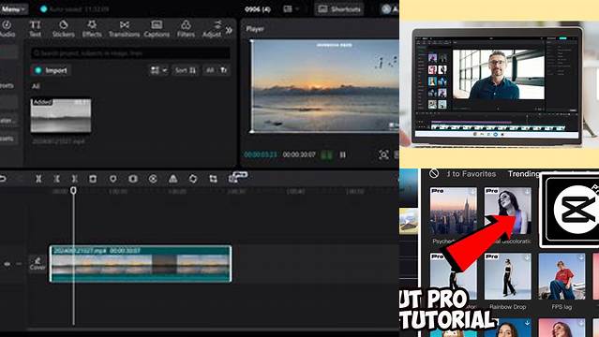Viewport: 599px width, 337px height.
Task: Click the Split tool in timeline toolbar
Action: [x=38, y=179]
